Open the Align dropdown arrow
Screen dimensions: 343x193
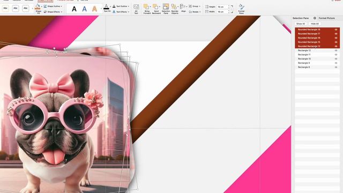click(187, 7)
